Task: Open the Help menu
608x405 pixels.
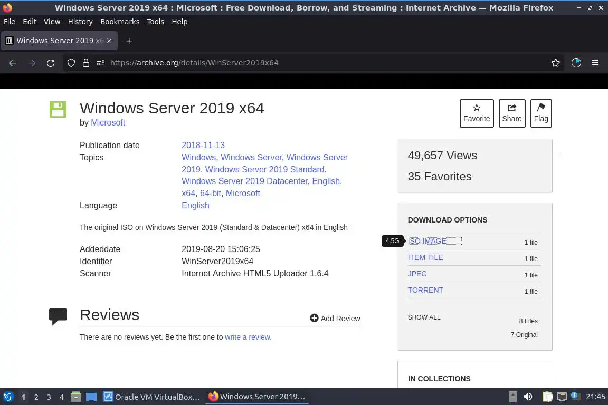Action: 179,22
